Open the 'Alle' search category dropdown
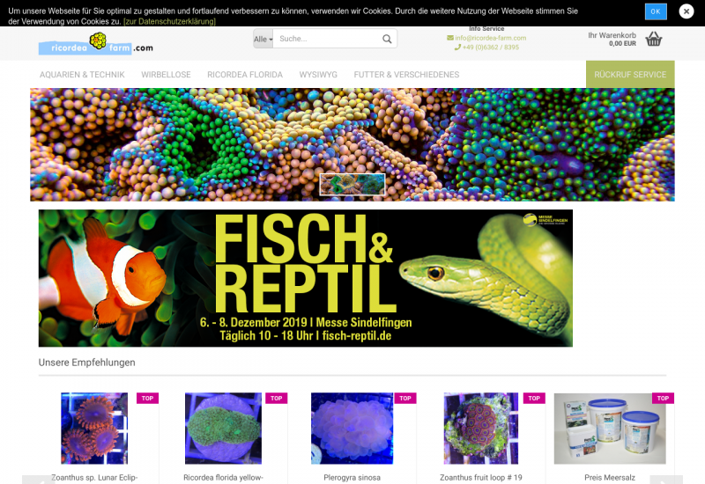 pyautogui.click(x=263, y=39)
